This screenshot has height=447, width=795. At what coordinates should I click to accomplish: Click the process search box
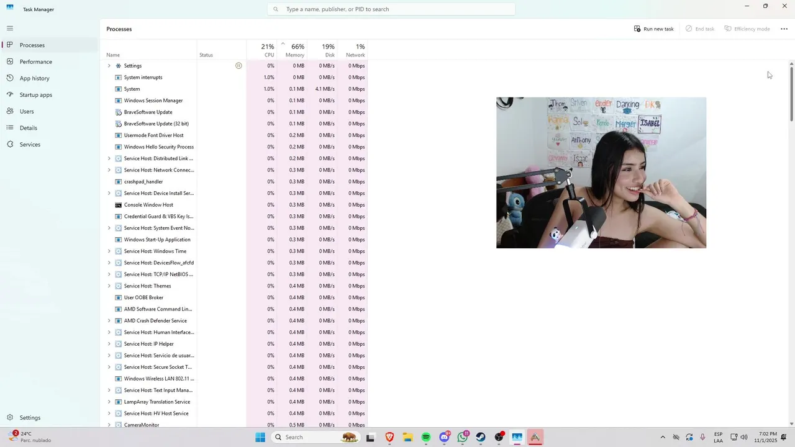[391, 9]
